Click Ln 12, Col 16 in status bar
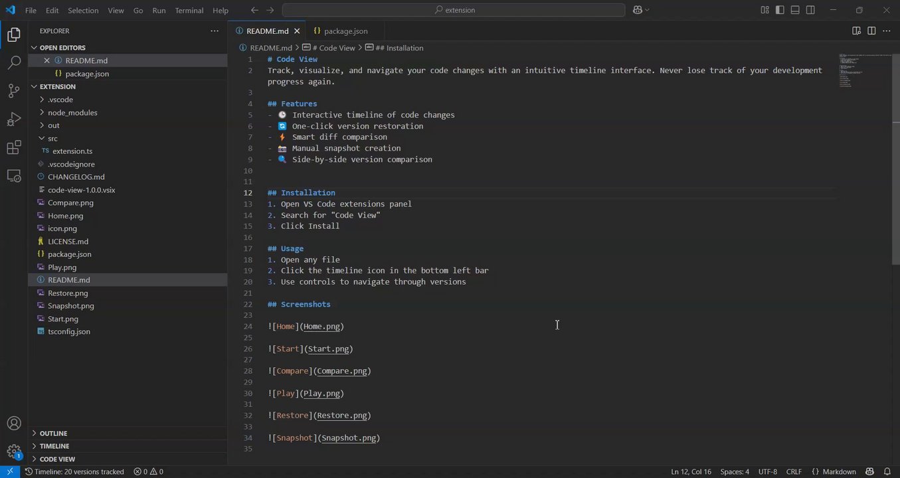The image size is (900, 478). 691,471
